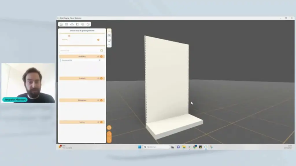Toggle the inventory list panel icon
The image size is (296, 166).
tap(109, 31)
